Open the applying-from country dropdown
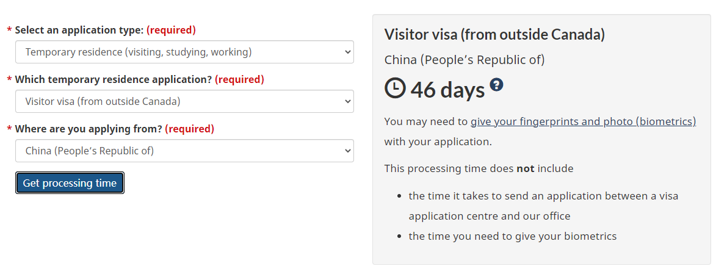 click(184, 151)
